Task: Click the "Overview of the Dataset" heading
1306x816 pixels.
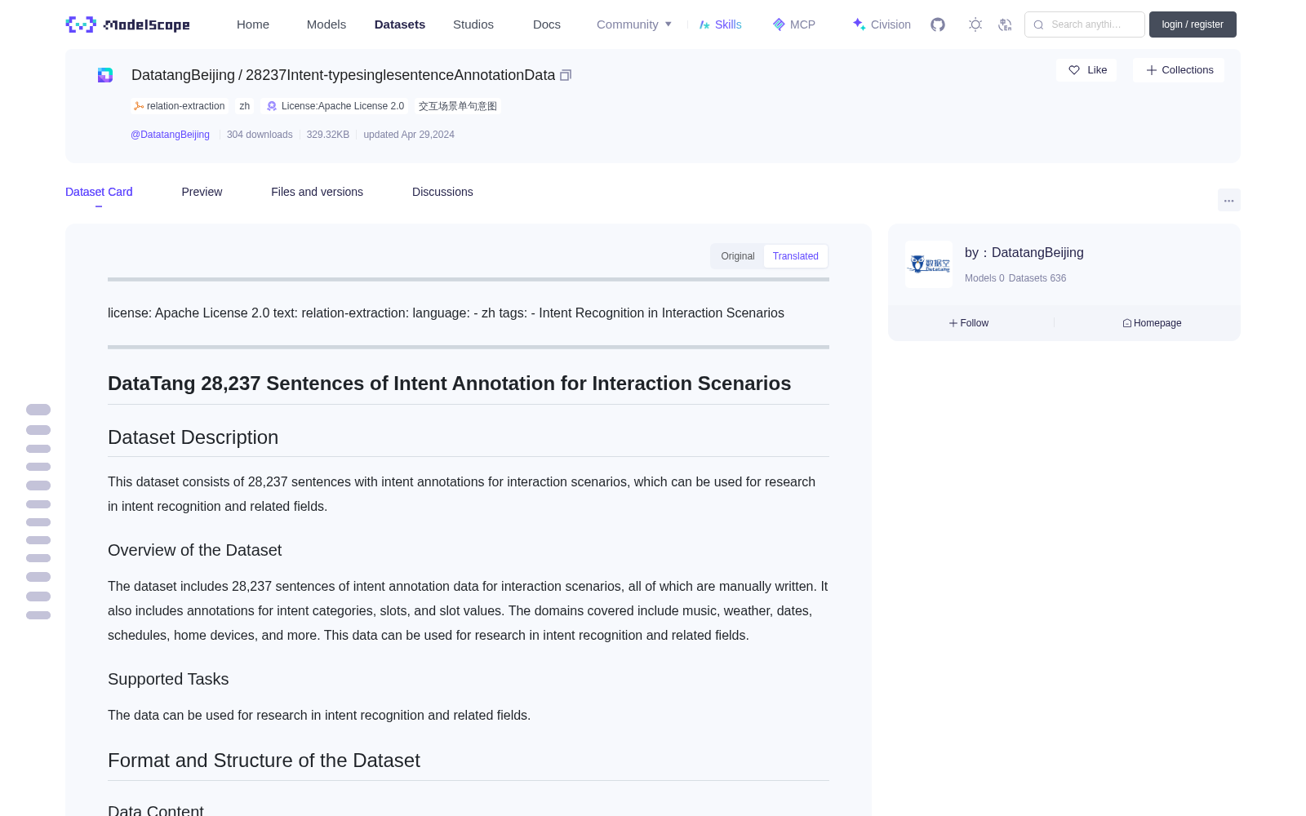Action: coord(194,550)
